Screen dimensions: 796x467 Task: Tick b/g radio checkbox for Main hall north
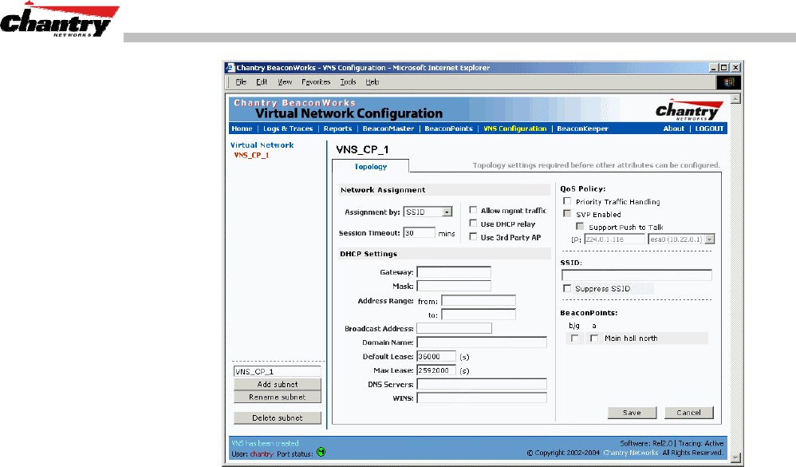coord(574,338)
